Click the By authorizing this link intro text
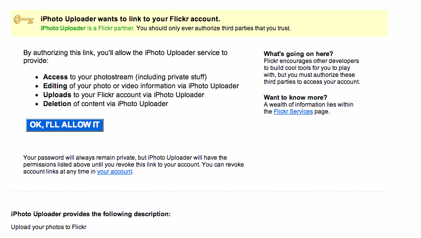This screenshot has height=238, width=421. click(125, 57)
